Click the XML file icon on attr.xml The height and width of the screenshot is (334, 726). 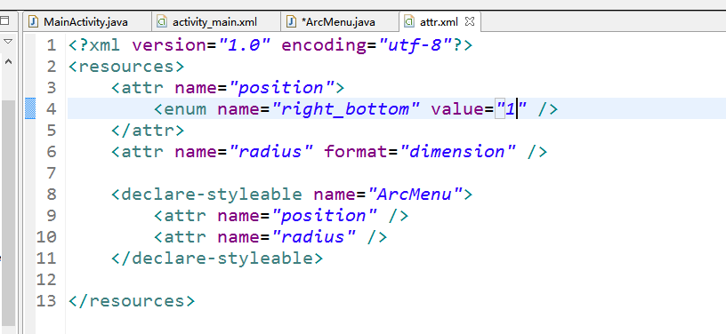(409, 21)
